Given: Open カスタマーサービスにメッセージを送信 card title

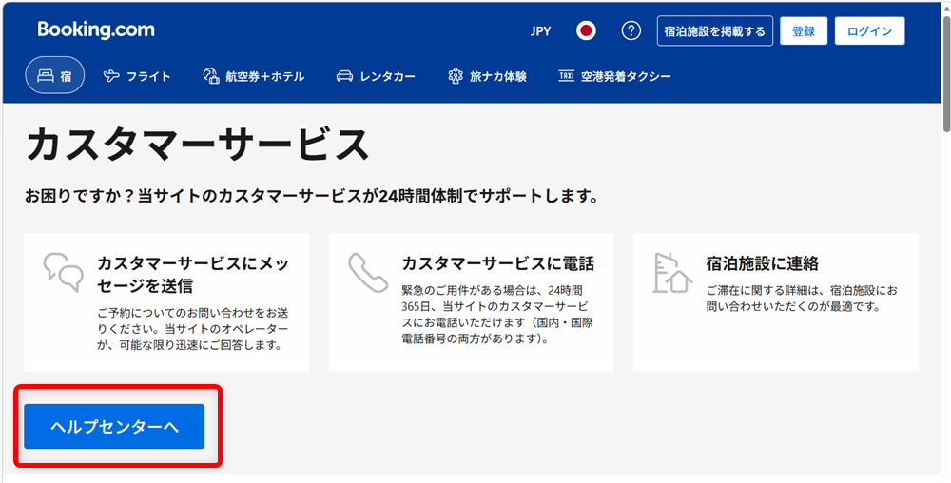Looking at the screenshot, I should point(193,274).
